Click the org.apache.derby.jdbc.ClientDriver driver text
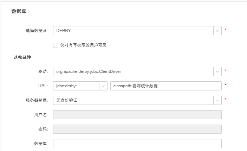This screenshot has width=247, height=151. 89,71
